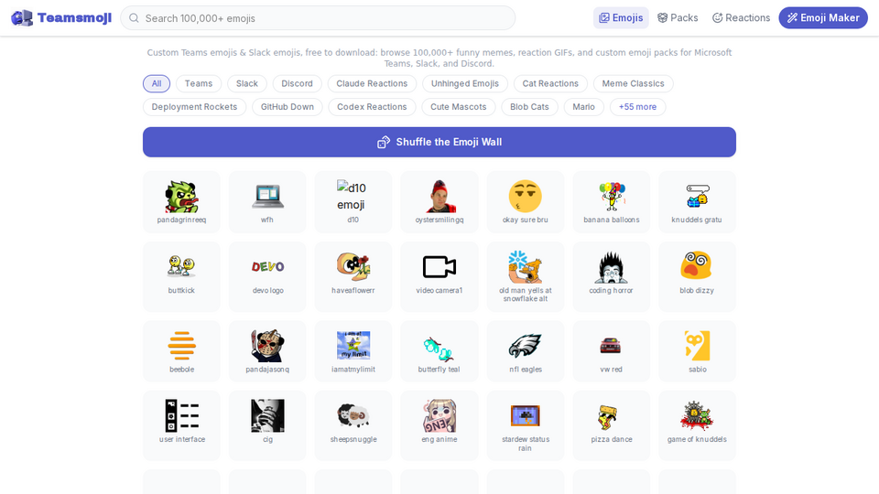
Task: Select the Cat Reactions filter
Action: click(550, 83)
